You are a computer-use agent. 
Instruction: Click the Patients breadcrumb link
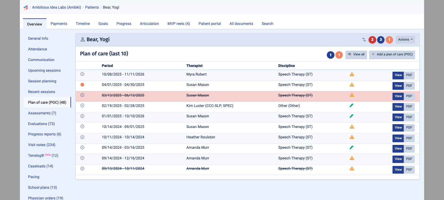pyautogui.click(x=92, y=7)
